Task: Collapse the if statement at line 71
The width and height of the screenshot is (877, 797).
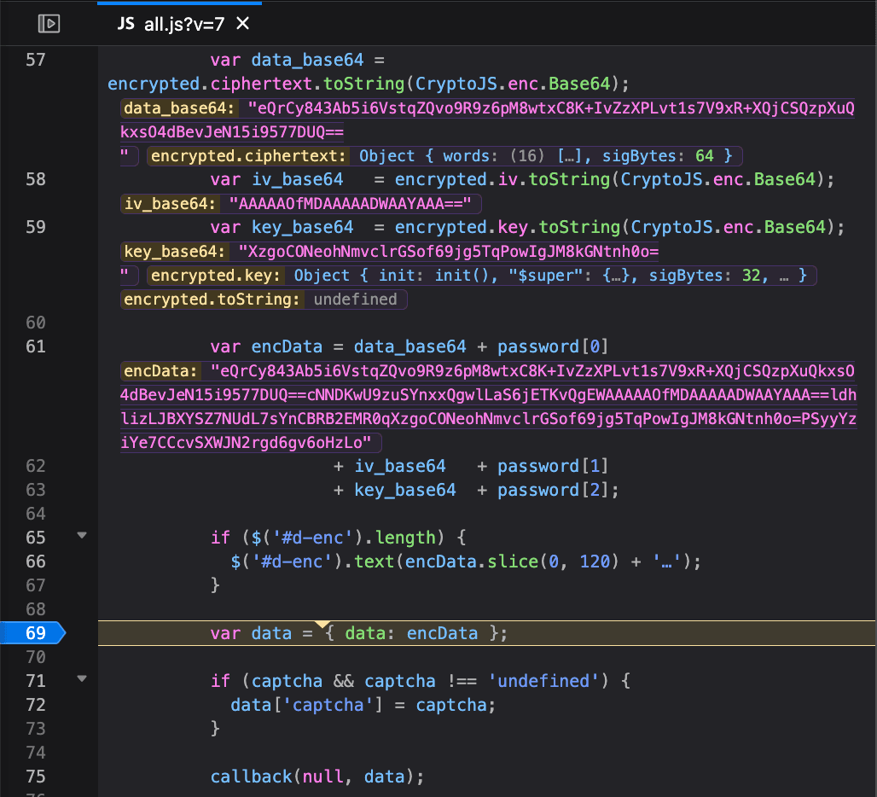Action: click(x=82, y=680)
